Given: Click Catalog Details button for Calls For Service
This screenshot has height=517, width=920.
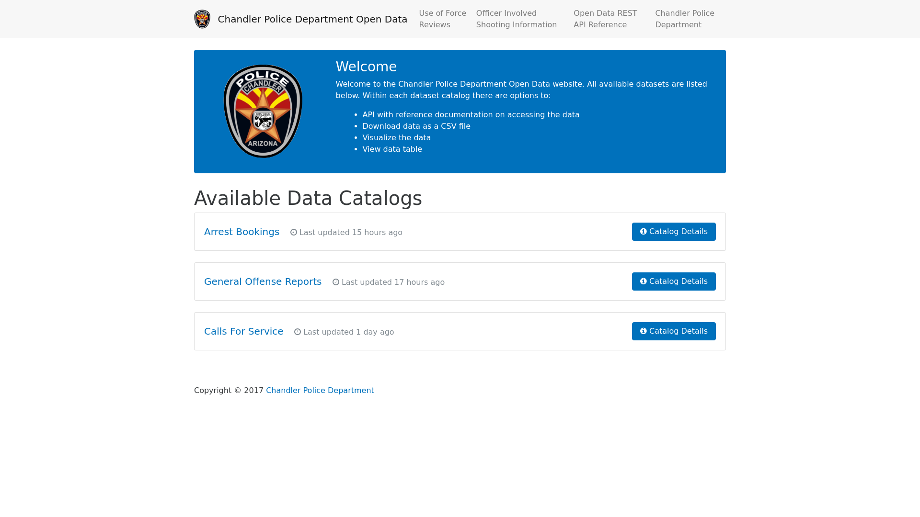Looking at the screenshot, I should [674, 331].
